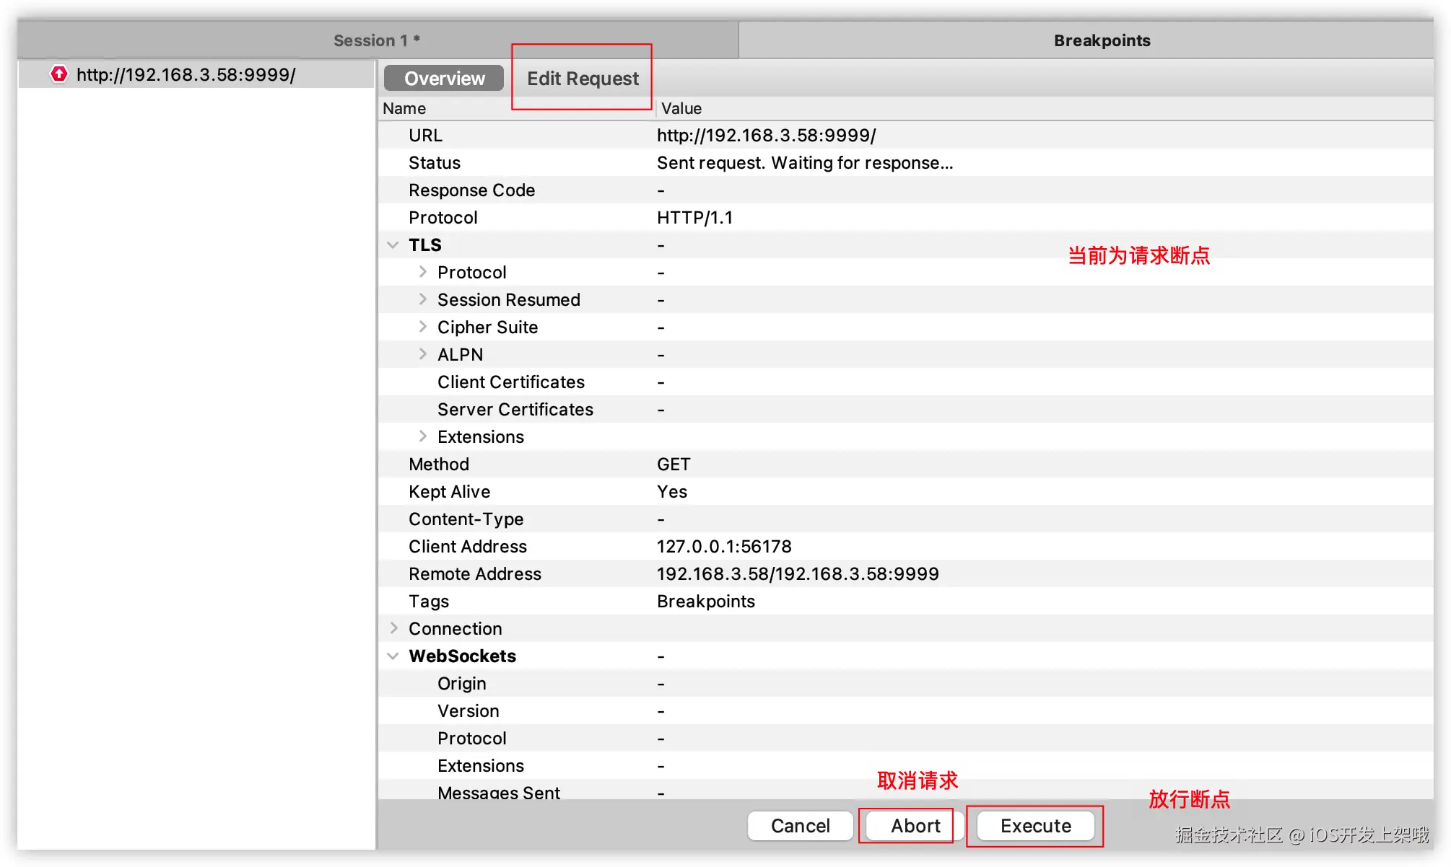Expand the Cipher Suite disclosure triangle
1451x867 pixels.
tap(422, 326)
